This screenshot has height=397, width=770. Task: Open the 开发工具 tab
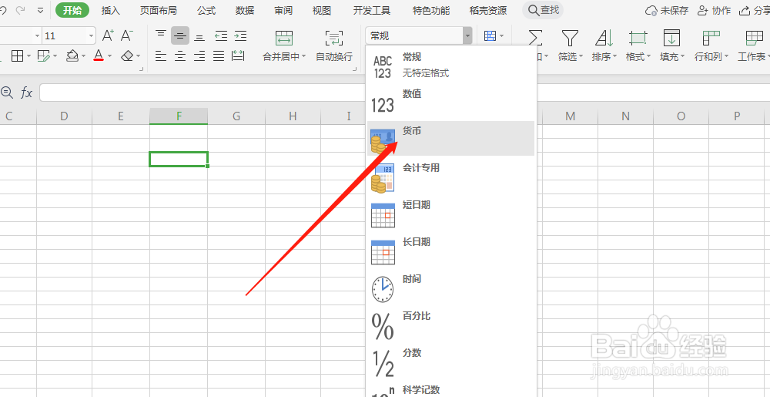(372, 10)
